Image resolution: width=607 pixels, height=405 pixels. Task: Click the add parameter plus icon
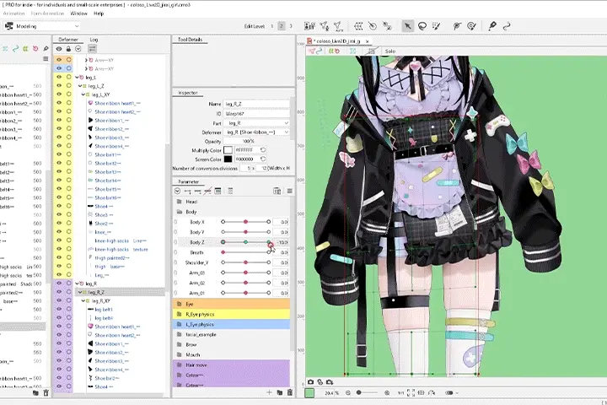(x=270, y=392)
